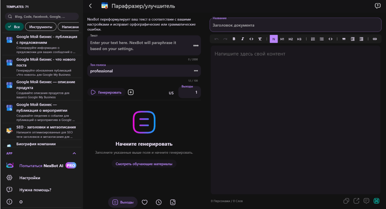Click Смотреть обучающие материалы button
The image size is (386, 209).
(144, 164)
